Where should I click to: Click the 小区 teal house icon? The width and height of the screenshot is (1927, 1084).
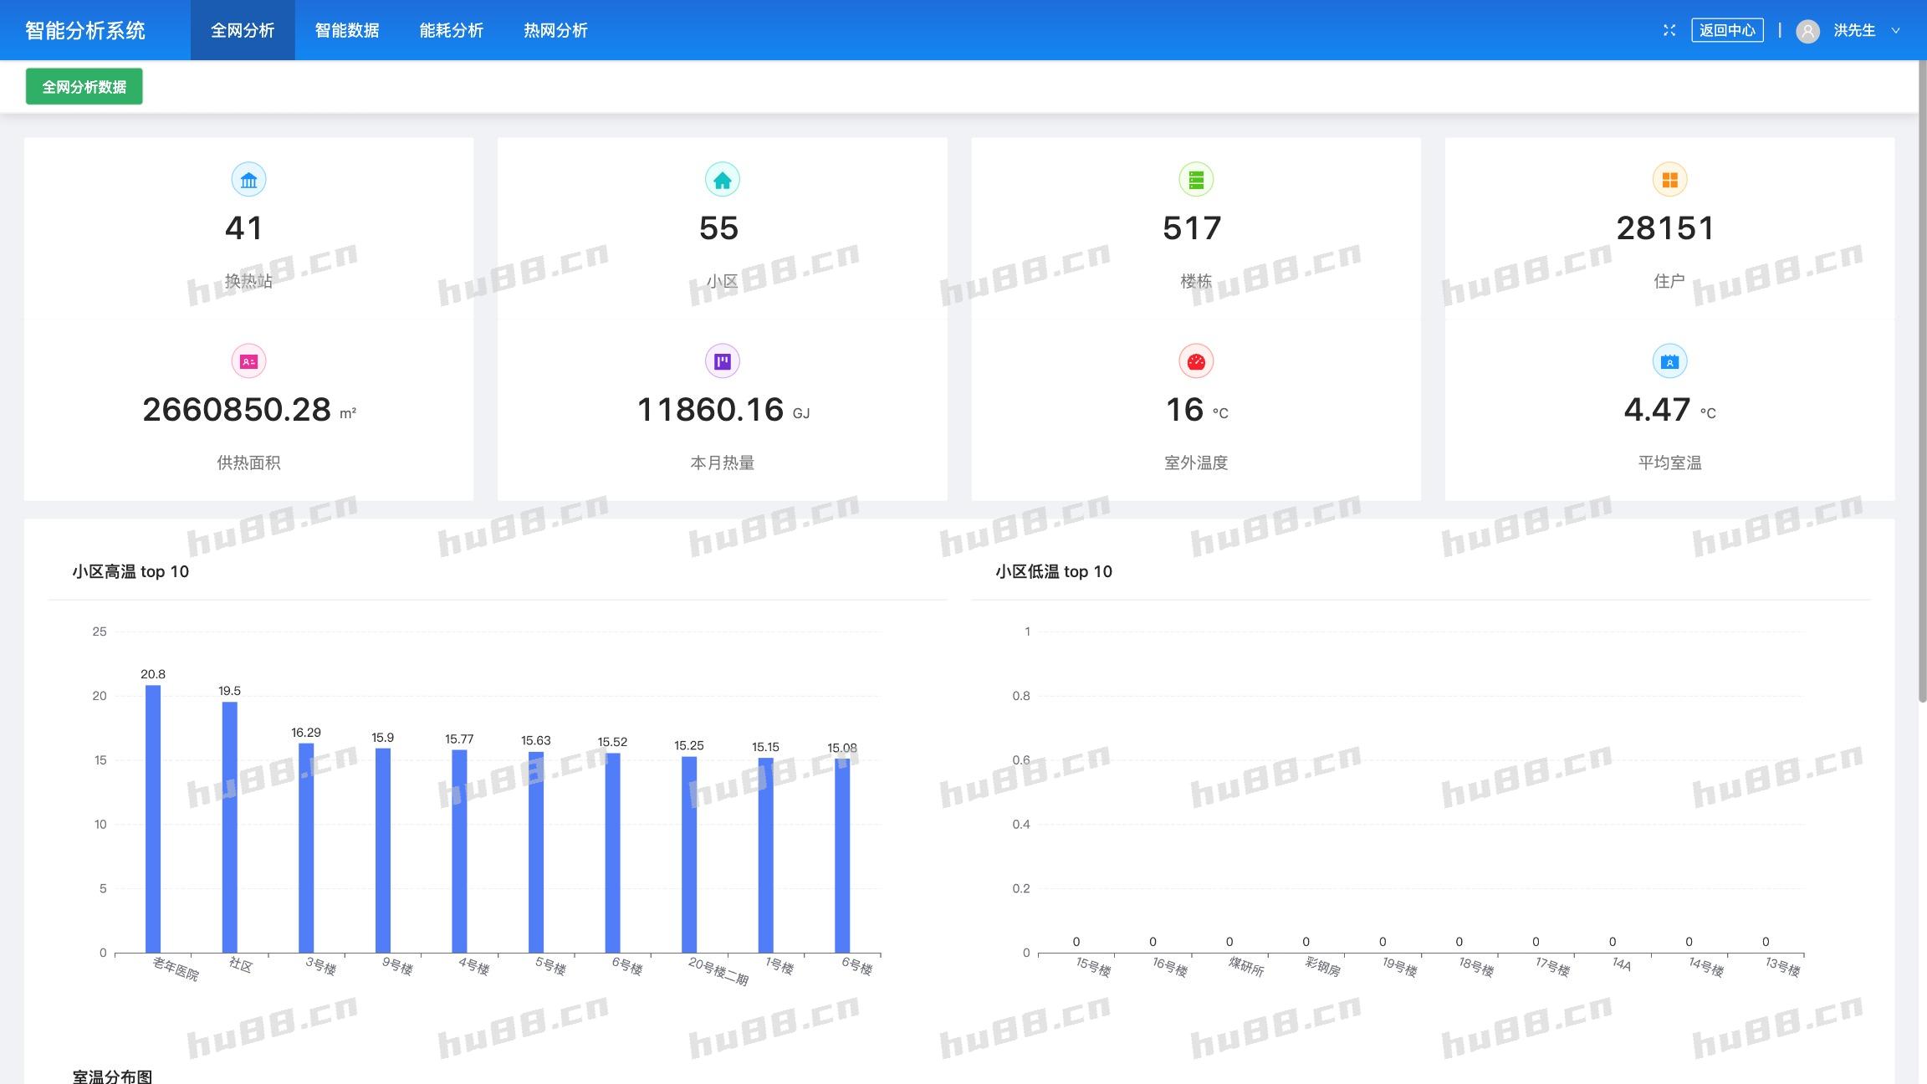[x=722, y=180]
